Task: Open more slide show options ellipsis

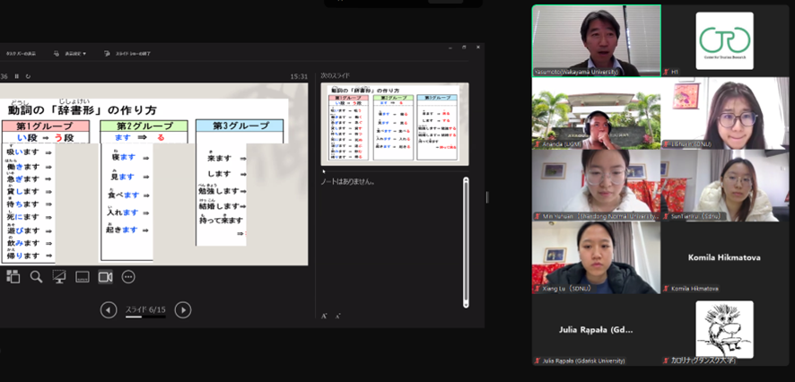Action: 128,277
